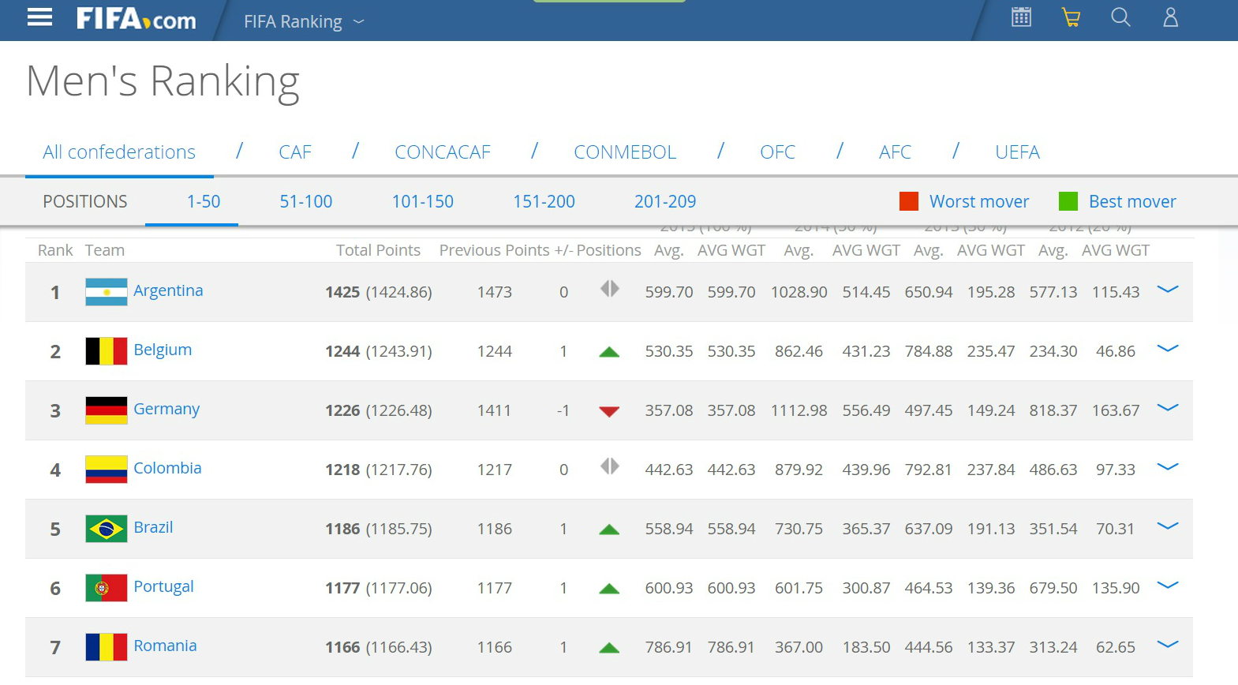Expand Belgium's row details chevron
Image resolution: width=1238 pixels, height=685 pixels.
[x=1167, y=349]
